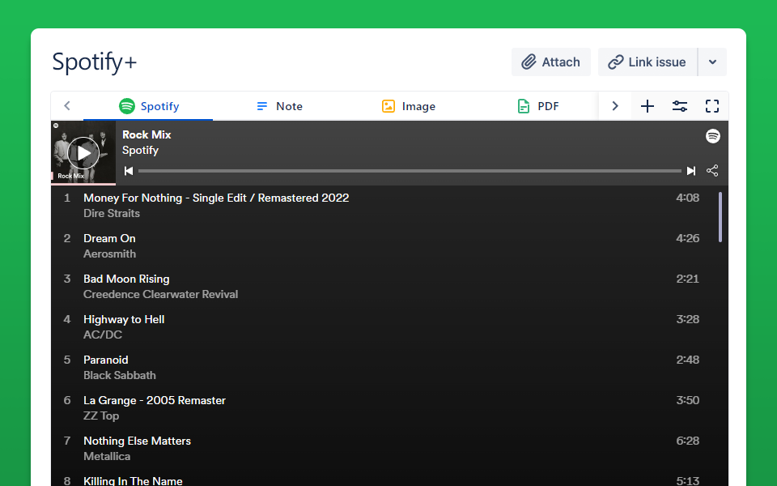The image size is (777, 486).
Task: Click artist Black Sabbath
Action: pos(120,375)
